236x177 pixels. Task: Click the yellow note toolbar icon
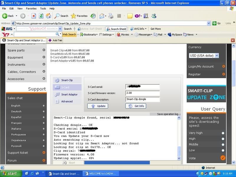(x=130, y=16)
